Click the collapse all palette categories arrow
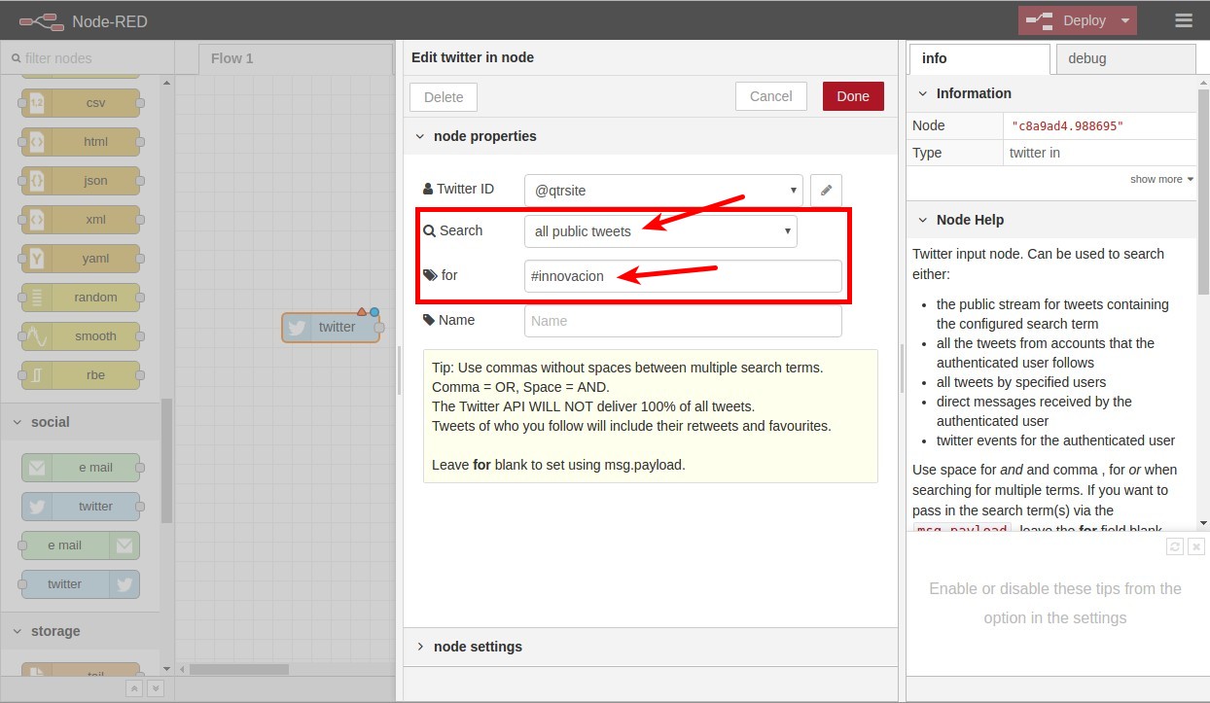The width and height of the screenshot is (1210, 703). click(x=134, y=688)
